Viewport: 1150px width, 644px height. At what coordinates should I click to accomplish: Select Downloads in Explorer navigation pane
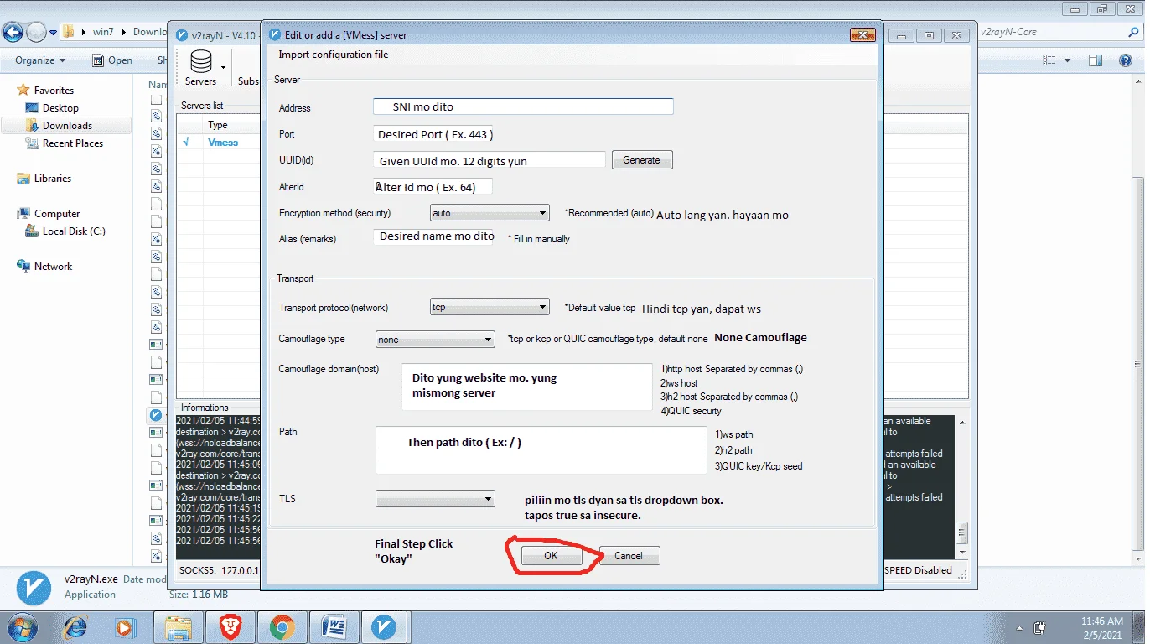(x=67, y=126)
